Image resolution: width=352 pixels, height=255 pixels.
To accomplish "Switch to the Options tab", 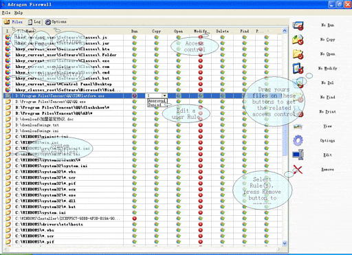I will pos(56,22).
